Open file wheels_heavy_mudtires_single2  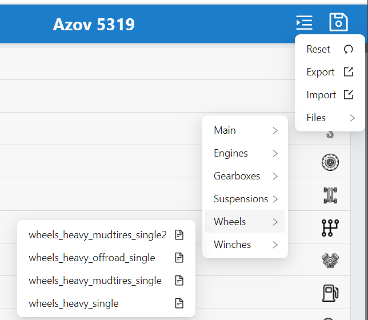106,235
